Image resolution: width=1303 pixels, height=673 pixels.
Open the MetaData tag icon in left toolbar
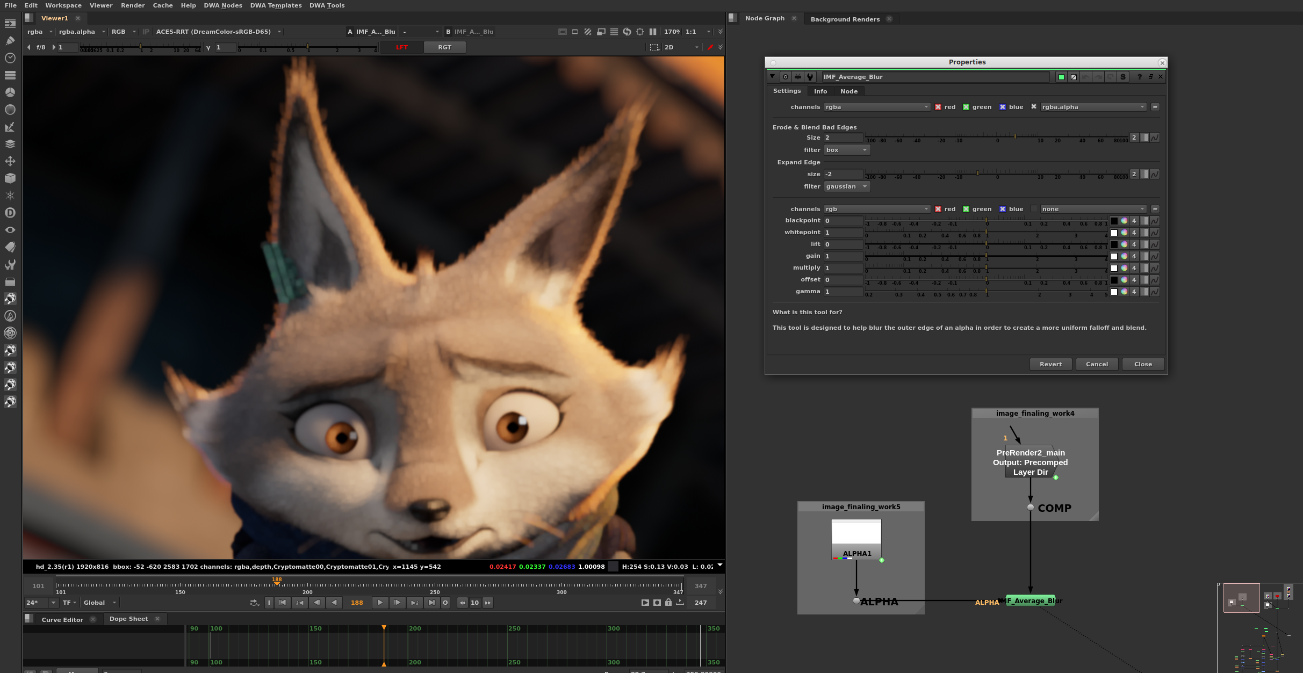(x=10, y=247)
